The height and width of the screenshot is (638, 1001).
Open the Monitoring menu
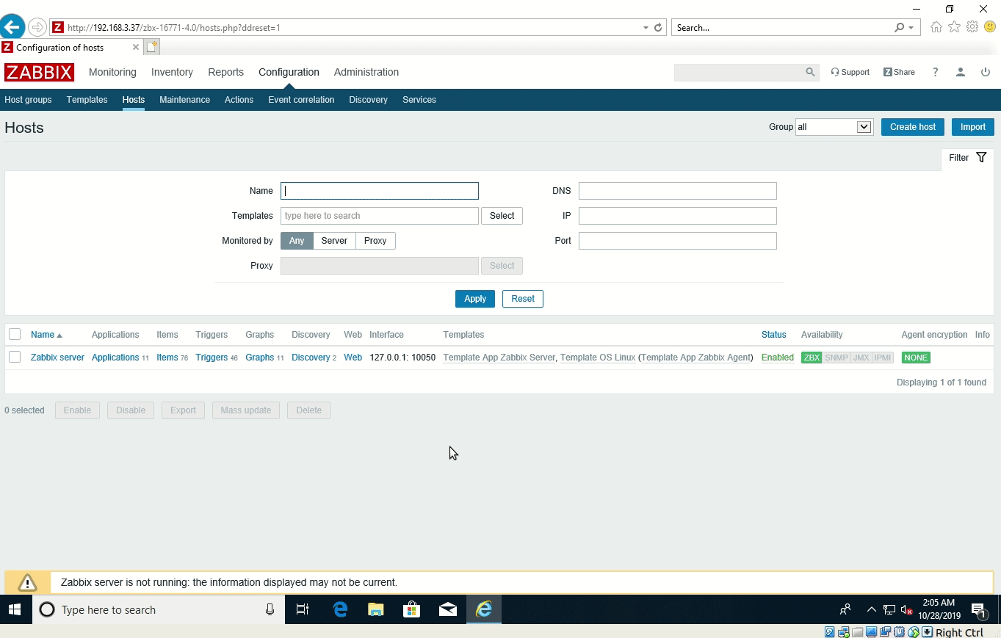tap(112, 72)
